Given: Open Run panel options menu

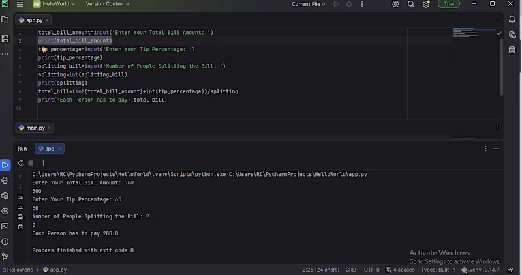Looking at the screenshot, I should tap(485, 149).
